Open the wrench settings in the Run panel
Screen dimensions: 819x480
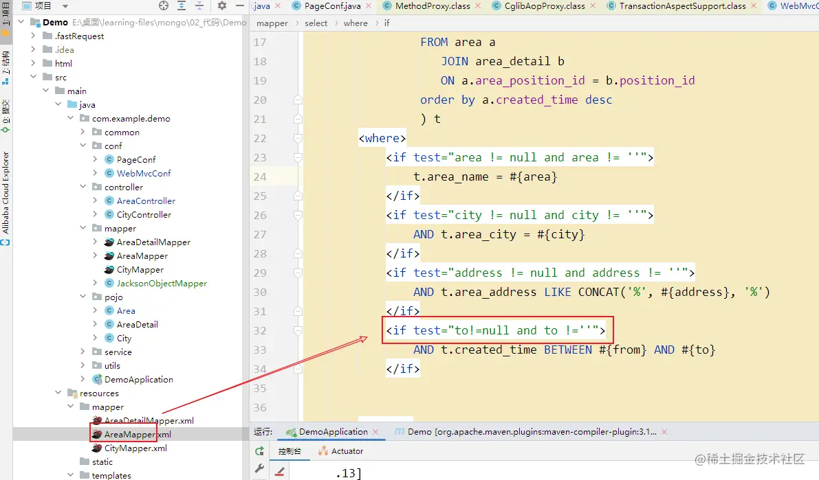[259, 468]
